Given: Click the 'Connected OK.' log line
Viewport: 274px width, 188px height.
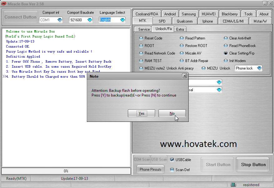Looking at the screenshot, I should pos(18,46).
